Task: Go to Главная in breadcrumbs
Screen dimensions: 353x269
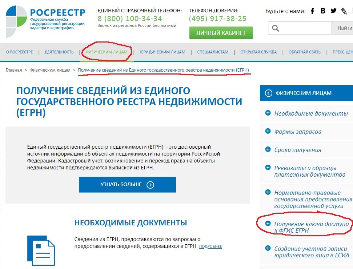Action: click(x=14, y=70)
